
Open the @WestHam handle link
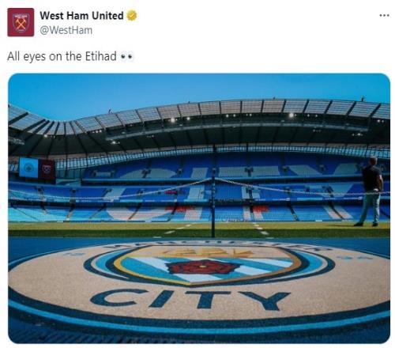coord(66,30)
